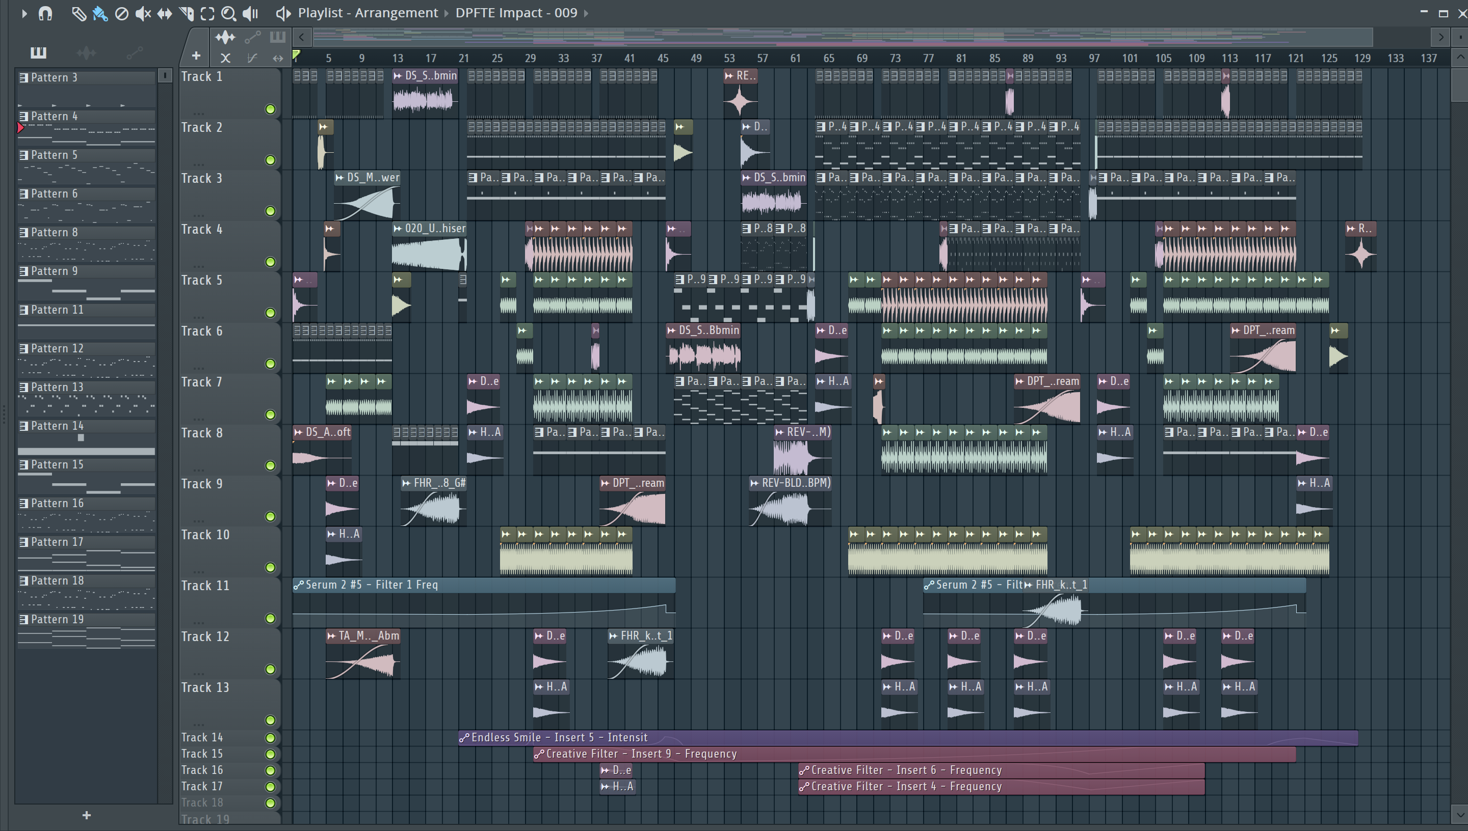Disable Track 7 using its green LED

[270, 414]
